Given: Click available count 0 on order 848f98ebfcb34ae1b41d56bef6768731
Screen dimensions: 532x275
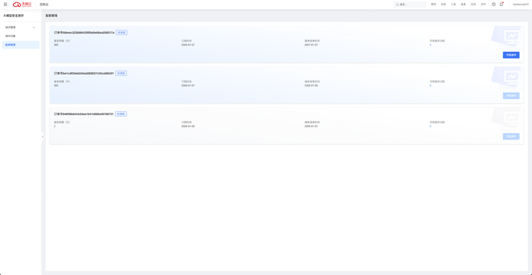Looking at the screenshot, I should (x=430, y=126).
